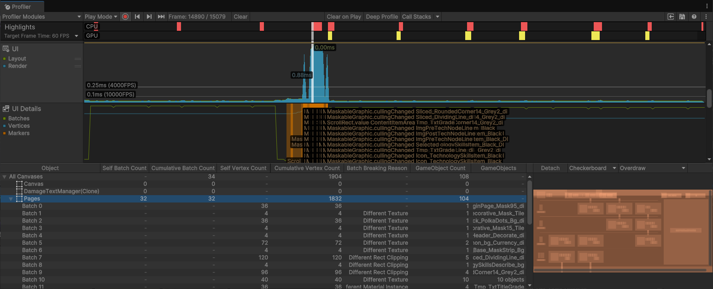Screen dimensions: 713x289
Task: Click the save profiler data icon
Action: coord(682,17)
